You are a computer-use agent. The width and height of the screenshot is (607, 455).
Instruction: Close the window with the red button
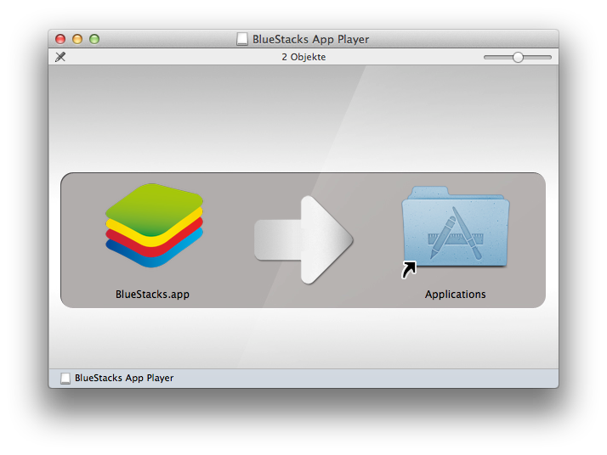[60, 39]
